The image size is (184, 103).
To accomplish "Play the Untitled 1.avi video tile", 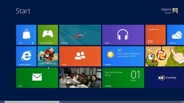I will coord(156,35).
